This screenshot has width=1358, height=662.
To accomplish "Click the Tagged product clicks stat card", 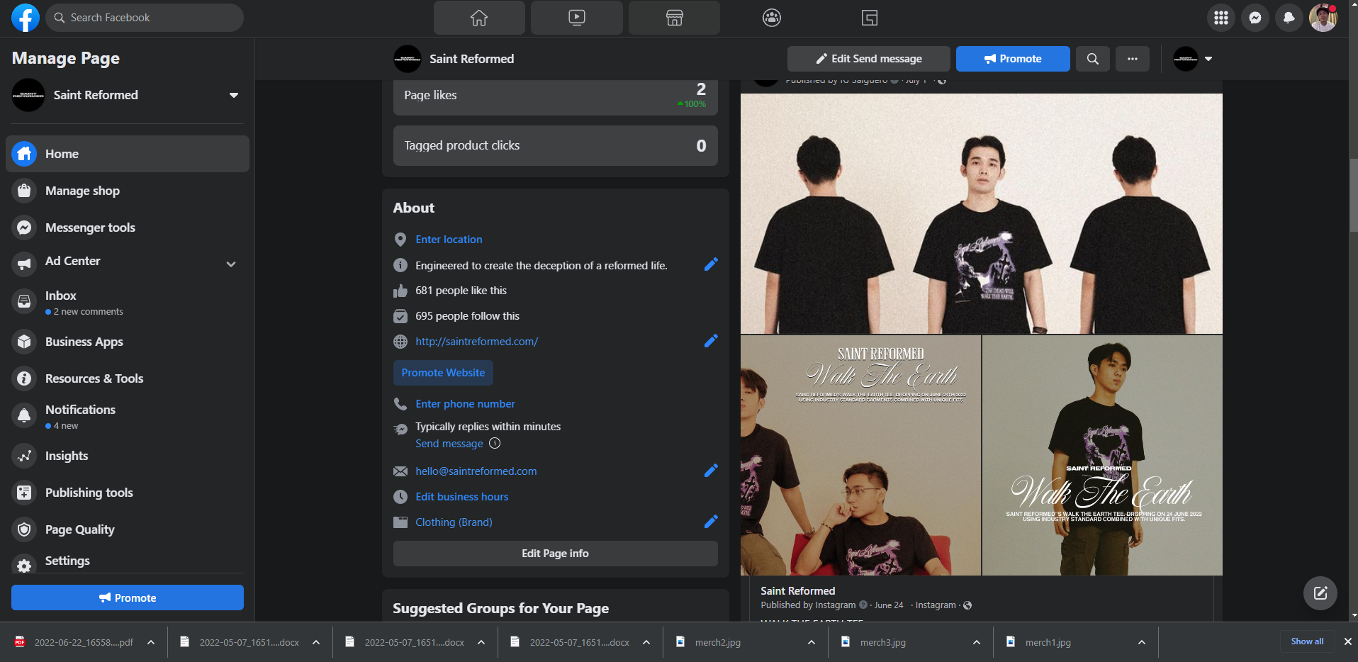I will 556,146.
